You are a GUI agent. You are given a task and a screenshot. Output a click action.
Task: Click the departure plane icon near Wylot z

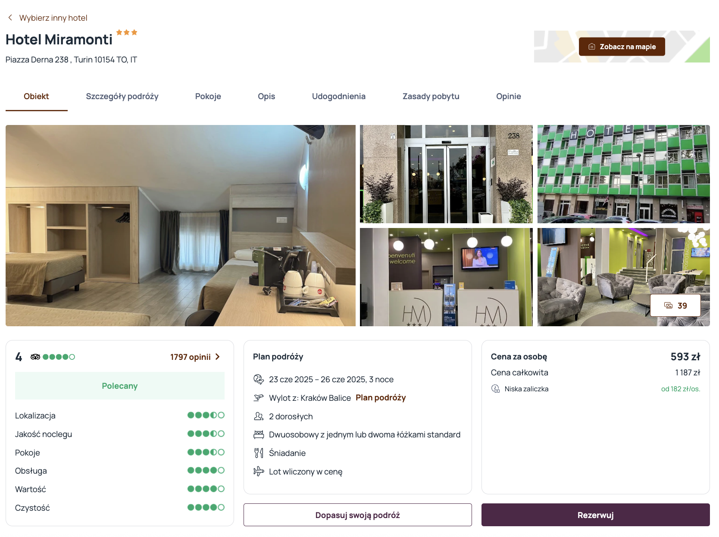[x=259, y=398]
